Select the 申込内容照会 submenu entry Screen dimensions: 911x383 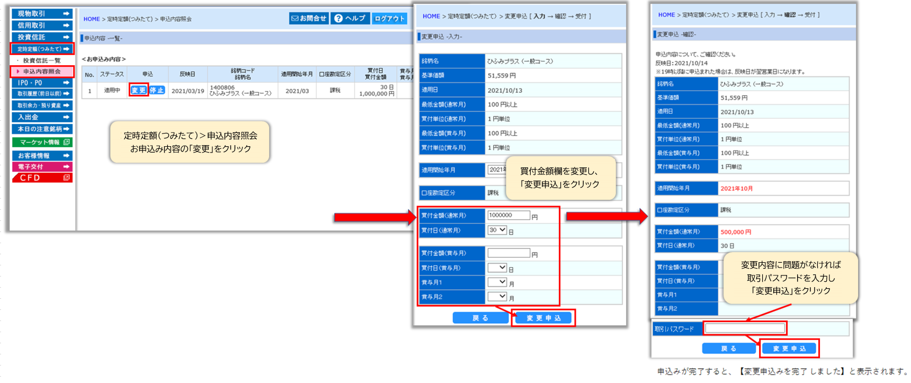[x=42, y=72]
